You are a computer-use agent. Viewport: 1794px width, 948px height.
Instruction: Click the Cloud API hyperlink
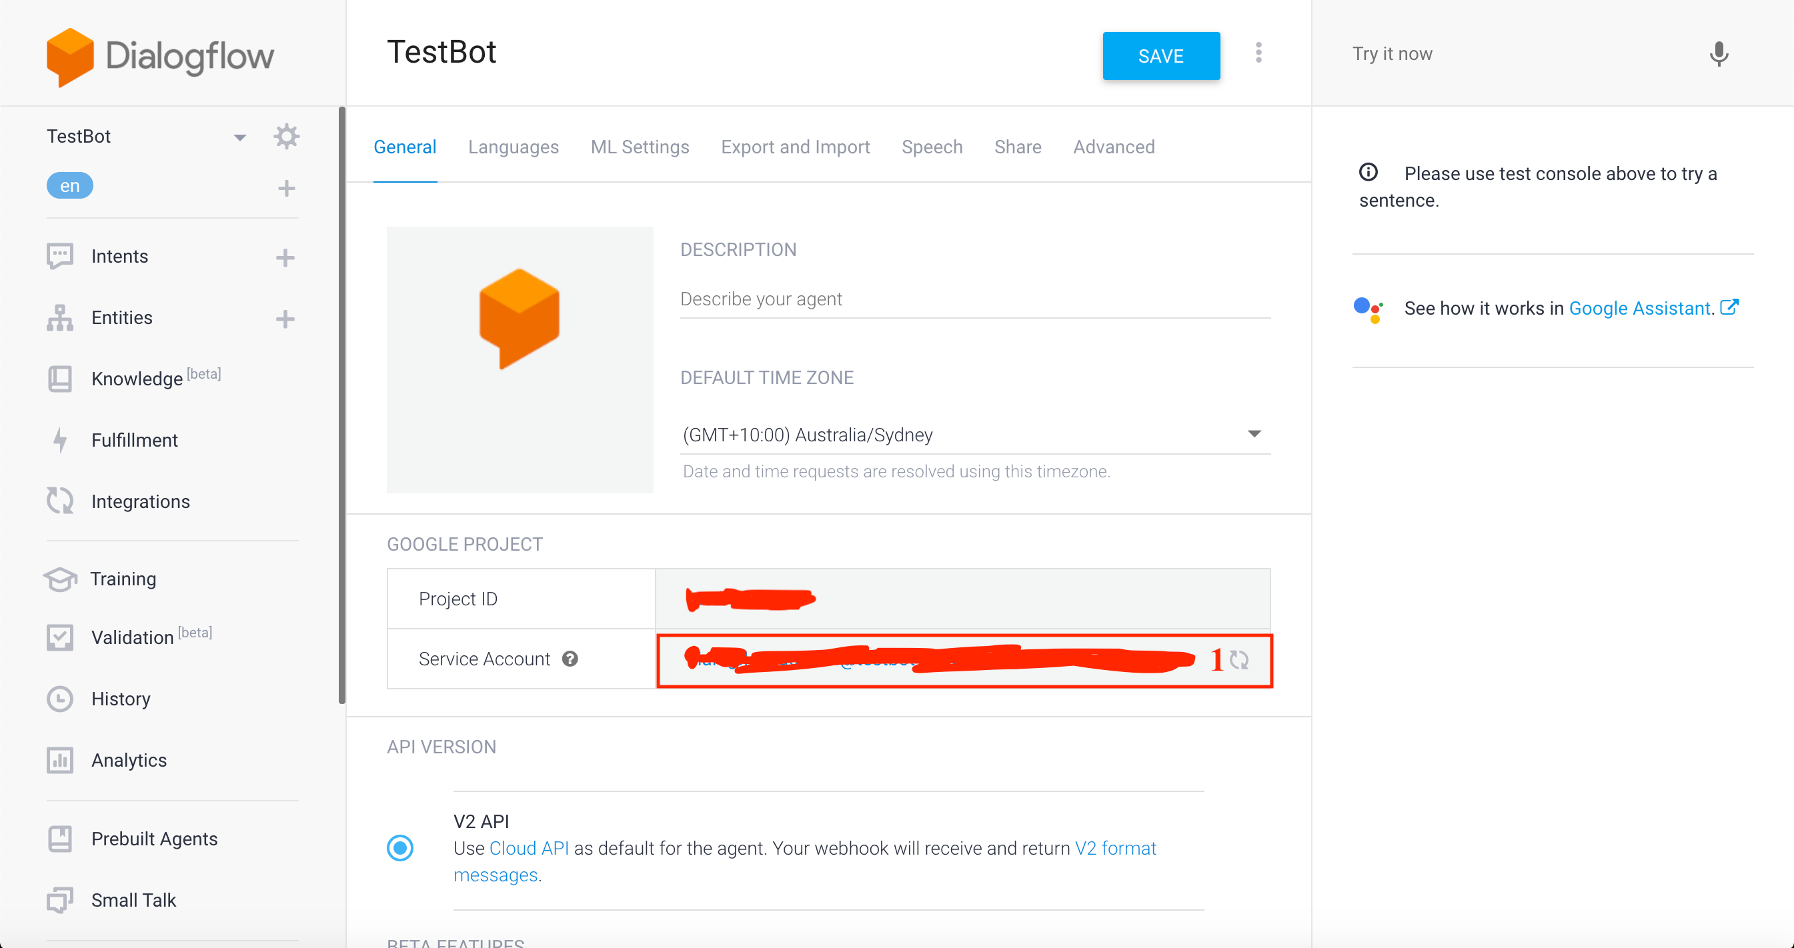(x=529, y=848)
